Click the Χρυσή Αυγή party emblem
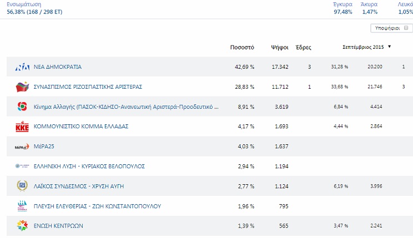The height and width of the screenshot is (238, 413). [22, 186]
